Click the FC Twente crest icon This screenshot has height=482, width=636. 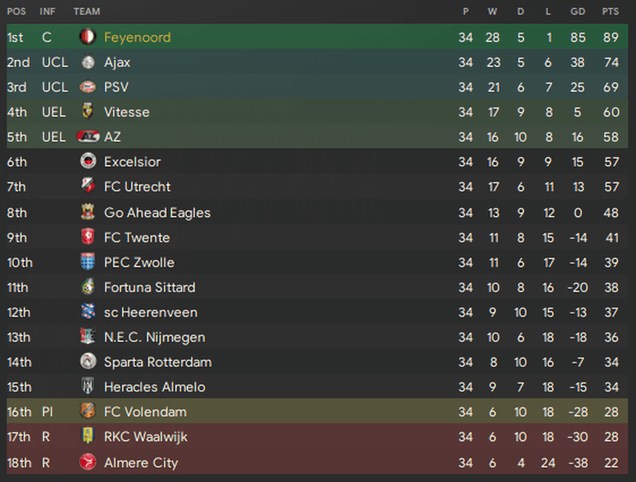pyautogui.click(x=88, y=238)
